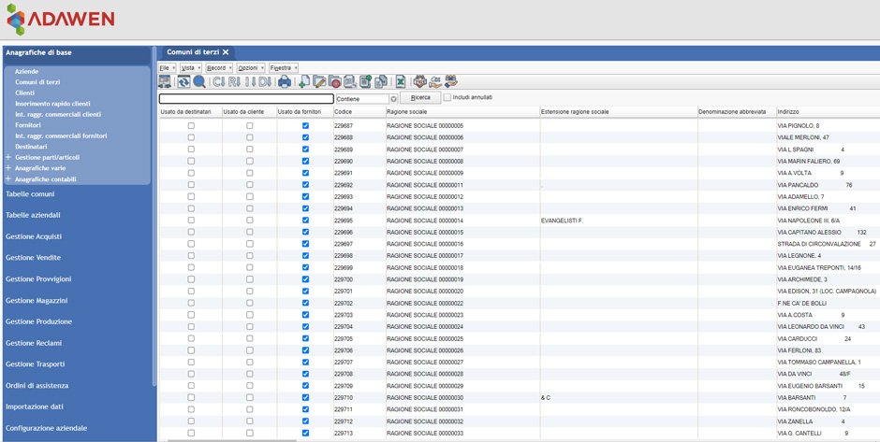This screenshot has width=880, height=442.
Task: Click the Excel export icon
Action: coord(400,82)
